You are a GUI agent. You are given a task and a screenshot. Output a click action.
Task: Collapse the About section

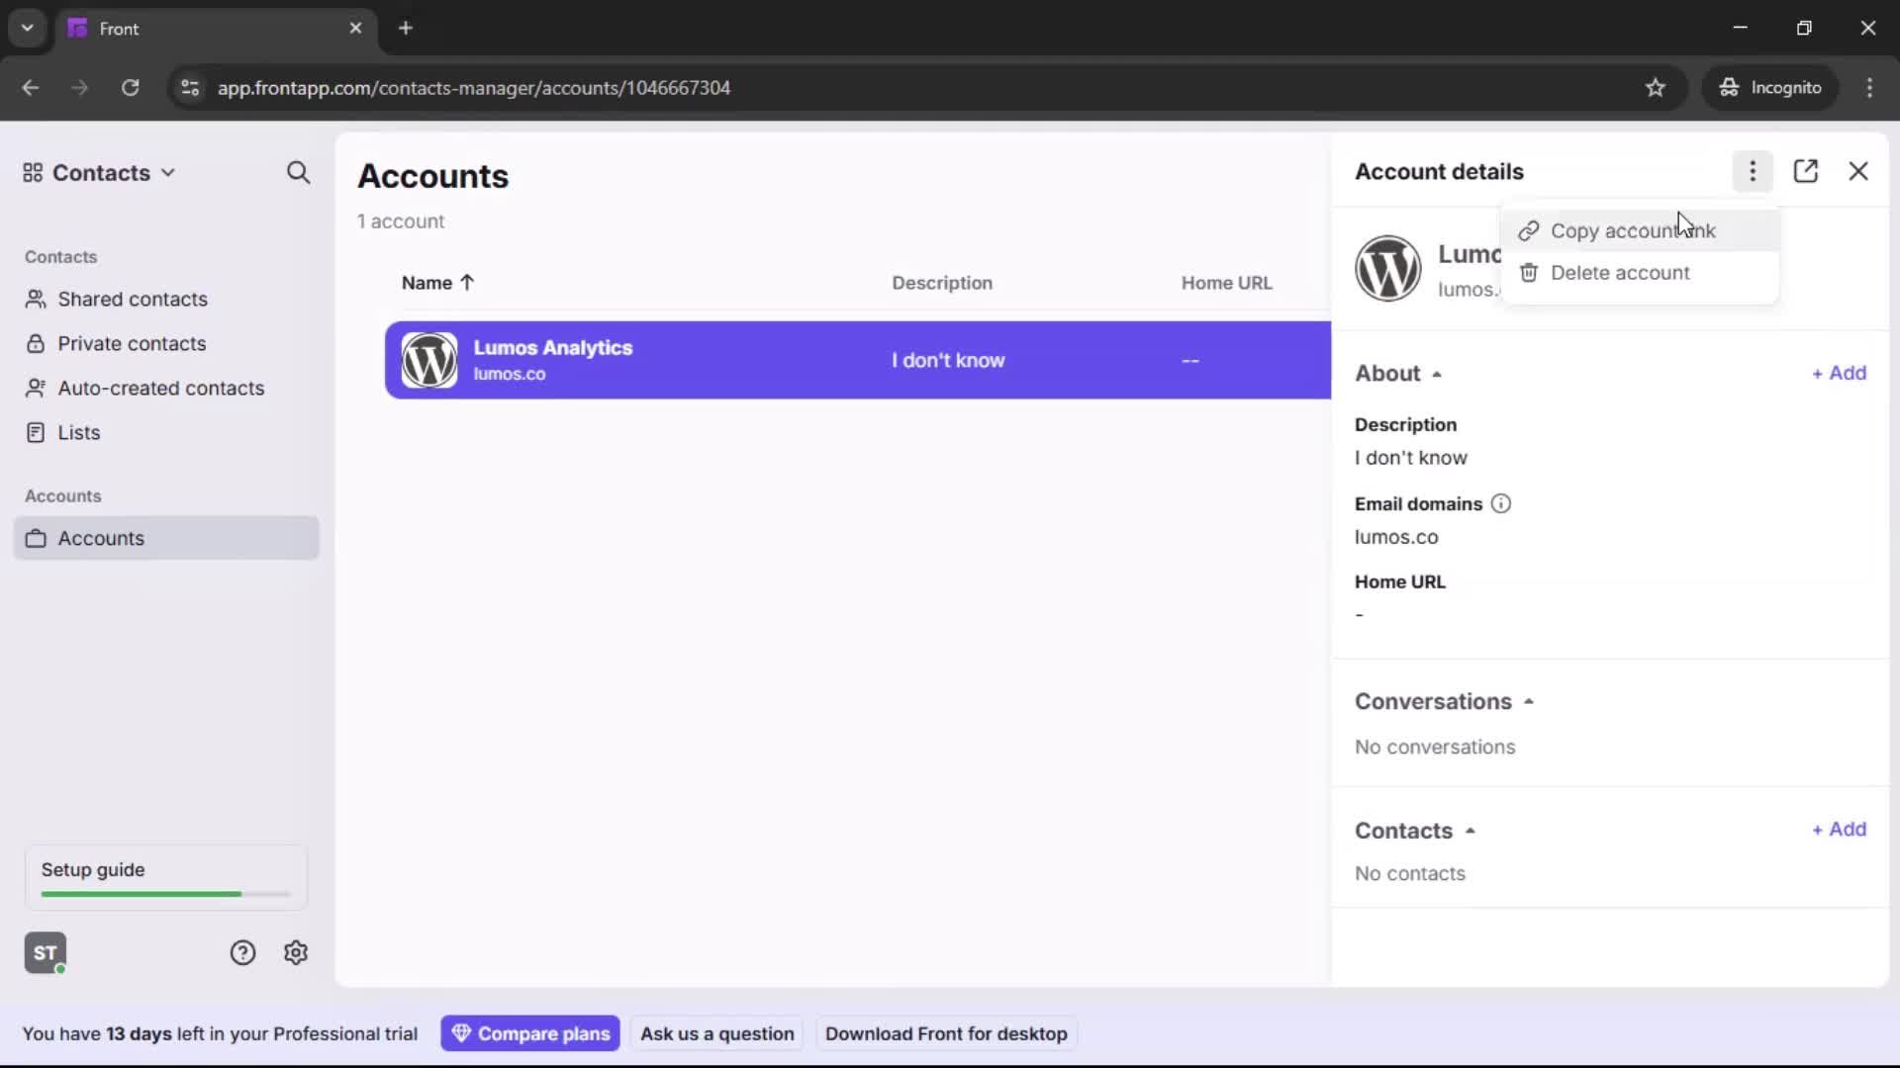[x=1437, y=373]
